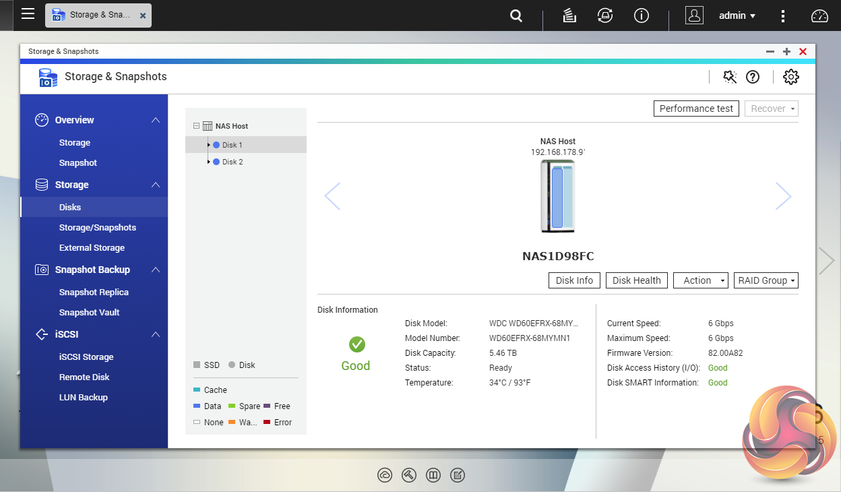
Task: Collapse the NAS Host tree node
Action: point(196,126)
